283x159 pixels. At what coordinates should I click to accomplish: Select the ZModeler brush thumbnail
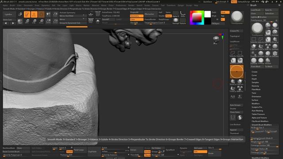[x=275, y=54]
